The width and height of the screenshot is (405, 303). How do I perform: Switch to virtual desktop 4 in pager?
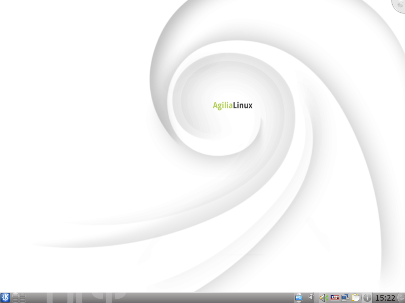tap(23, 300)
